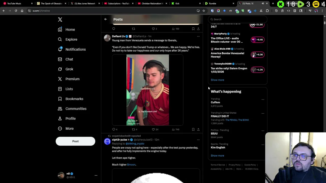Image resolution: width=326 pixels, height=183 pixels.
Task: Join The Office LIVE space
Action: [257, 40]
